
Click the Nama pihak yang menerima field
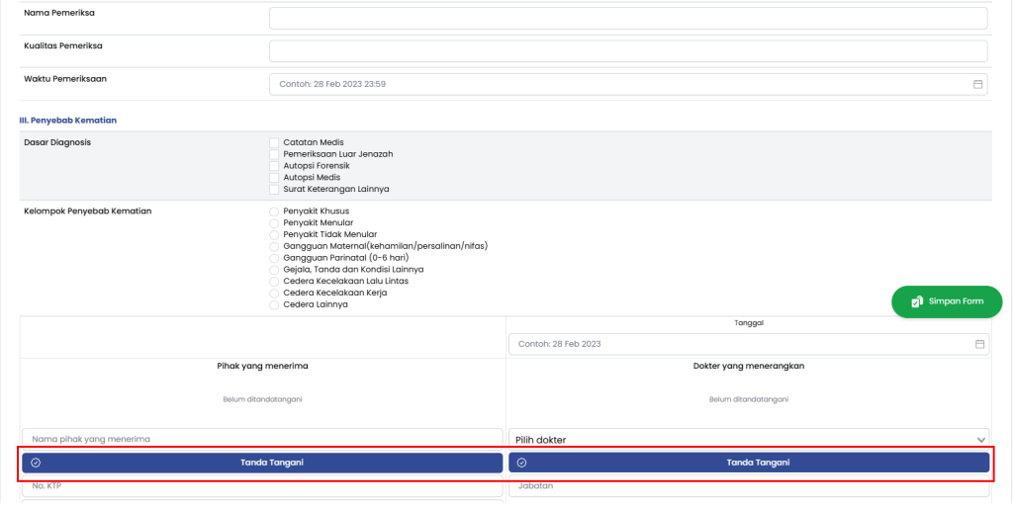pyautogui.click(x=262, y=438)
